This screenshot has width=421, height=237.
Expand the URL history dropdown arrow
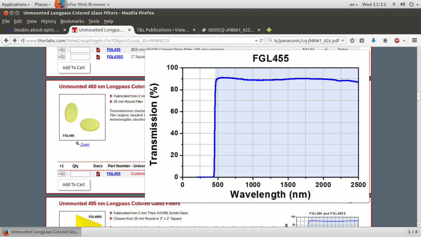pos(256,40)
